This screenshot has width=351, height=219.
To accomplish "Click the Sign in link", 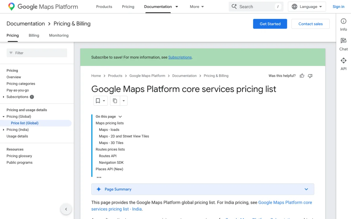I will click(338, 6).
